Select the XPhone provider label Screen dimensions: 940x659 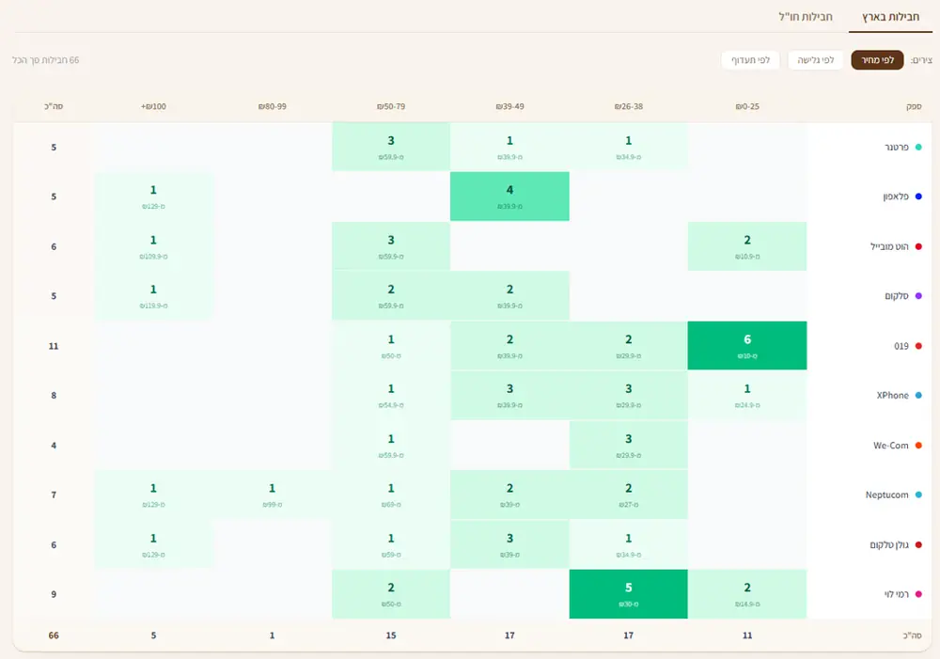pos(892,395)
